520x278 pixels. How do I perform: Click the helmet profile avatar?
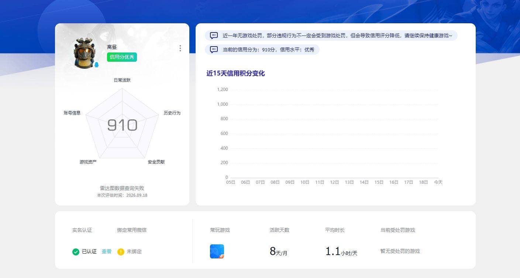coord(86,53)
